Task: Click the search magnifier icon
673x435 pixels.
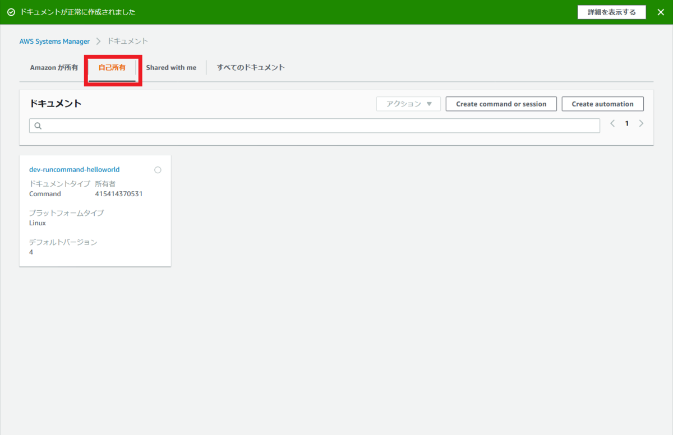Action: pos(38,126)
